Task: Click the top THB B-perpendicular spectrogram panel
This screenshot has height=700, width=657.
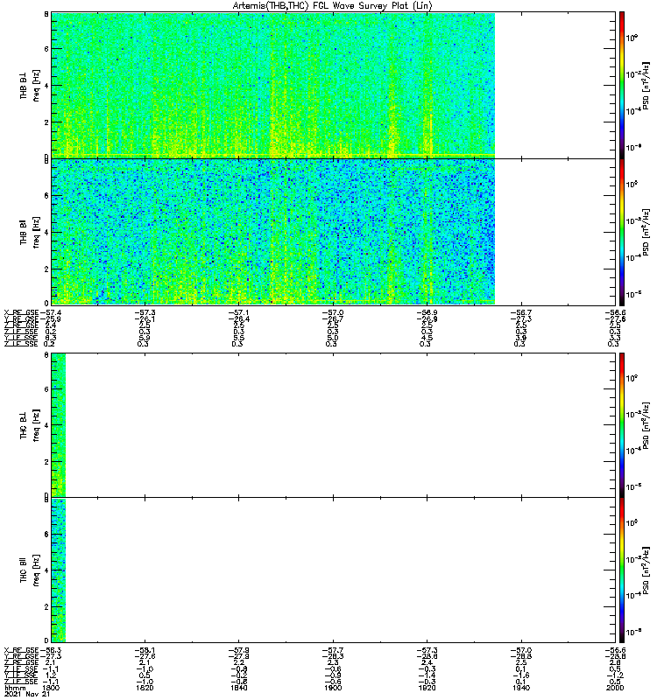Action: pos(273,84)
